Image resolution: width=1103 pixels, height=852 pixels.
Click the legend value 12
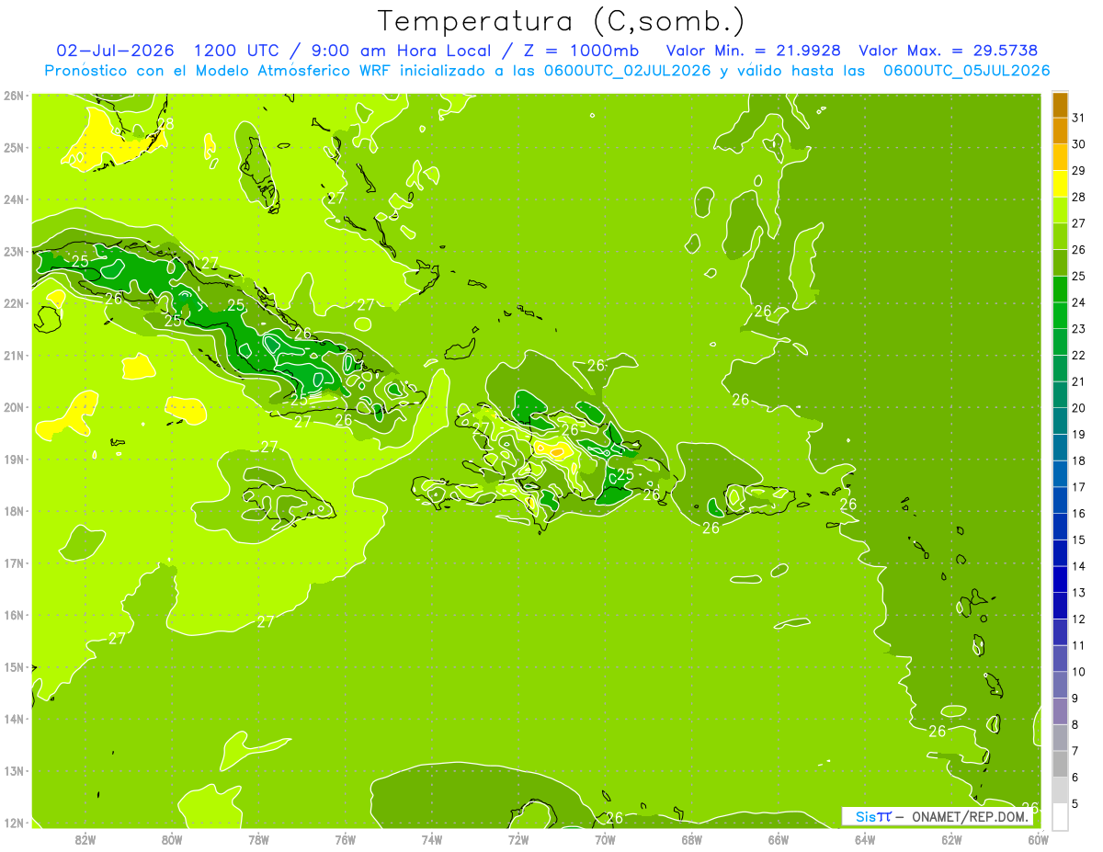1079,619
